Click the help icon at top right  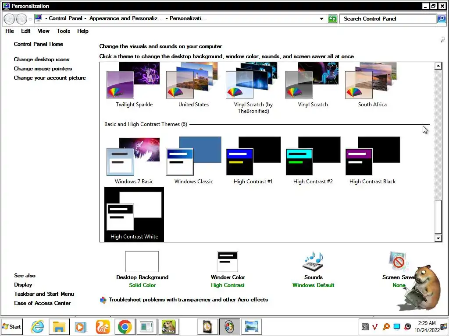tap(443, 40)
